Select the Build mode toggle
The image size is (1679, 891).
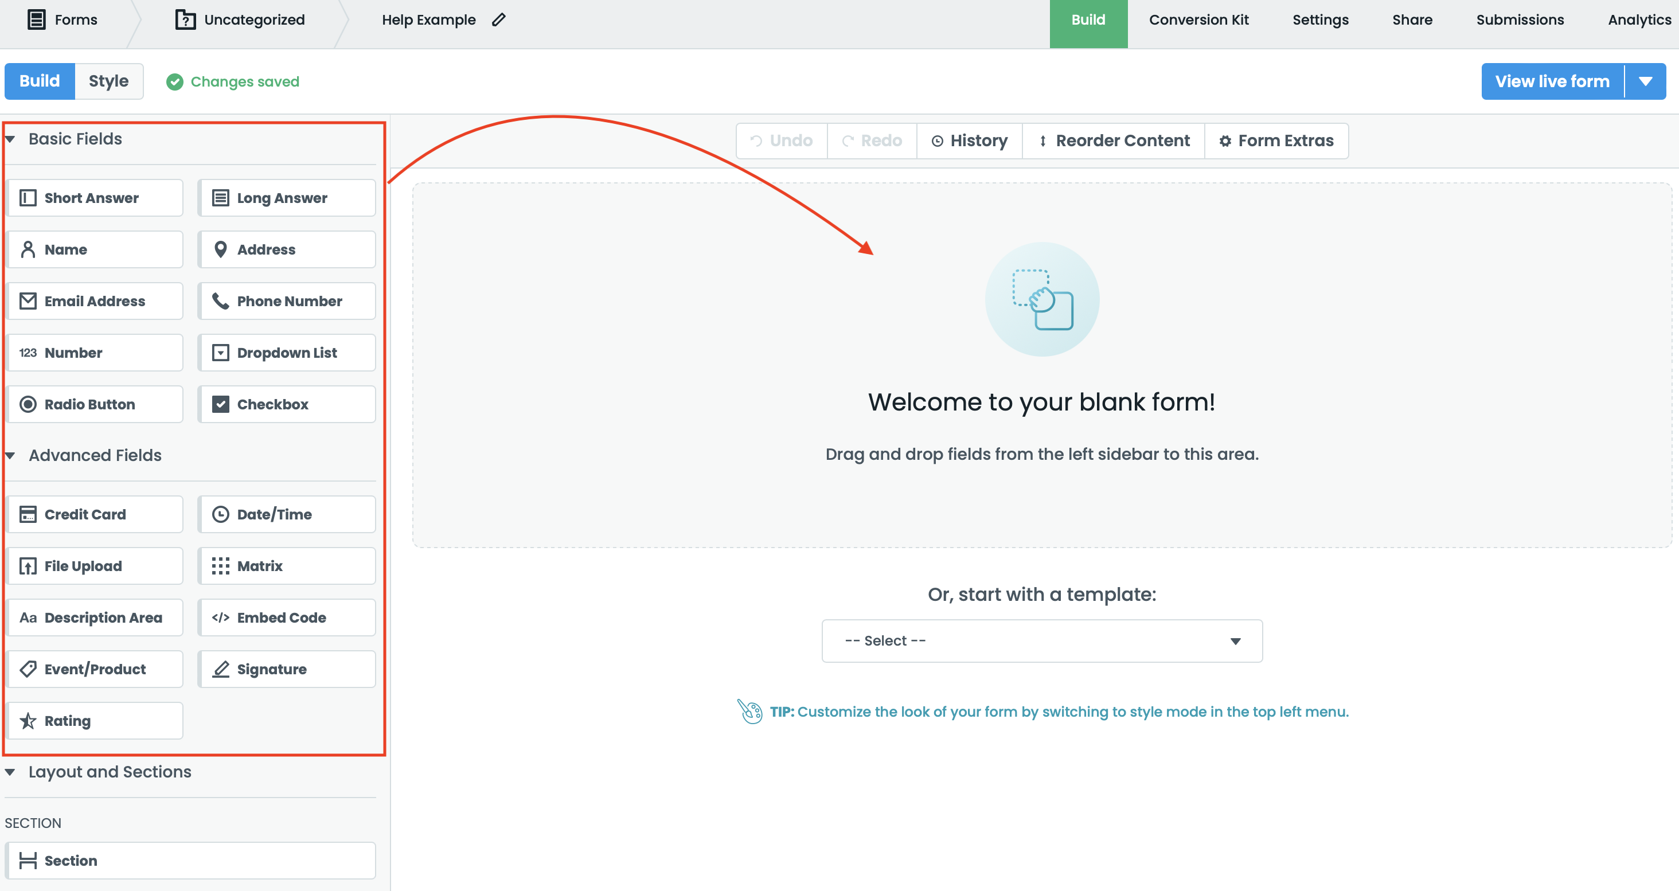pos(40,81)
